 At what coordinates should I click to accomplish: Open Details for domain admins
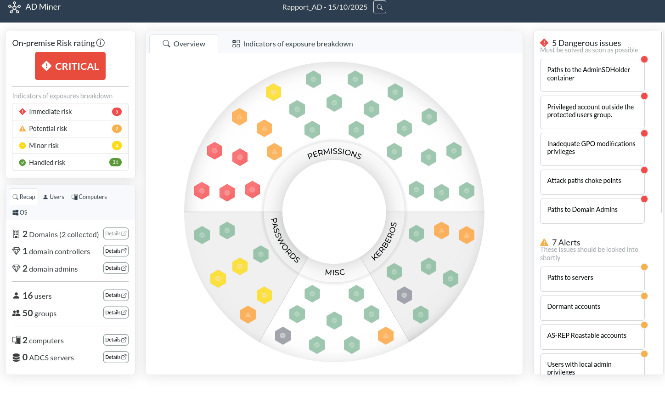click(116, 268)
